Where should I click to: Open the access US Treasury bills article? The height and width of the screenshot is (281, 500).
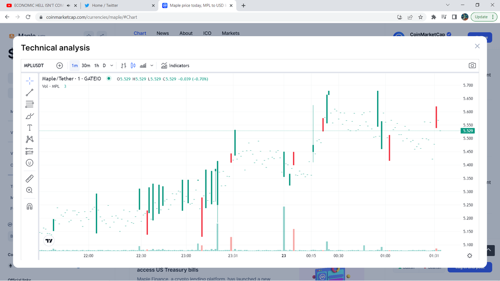tap(167, 270)
